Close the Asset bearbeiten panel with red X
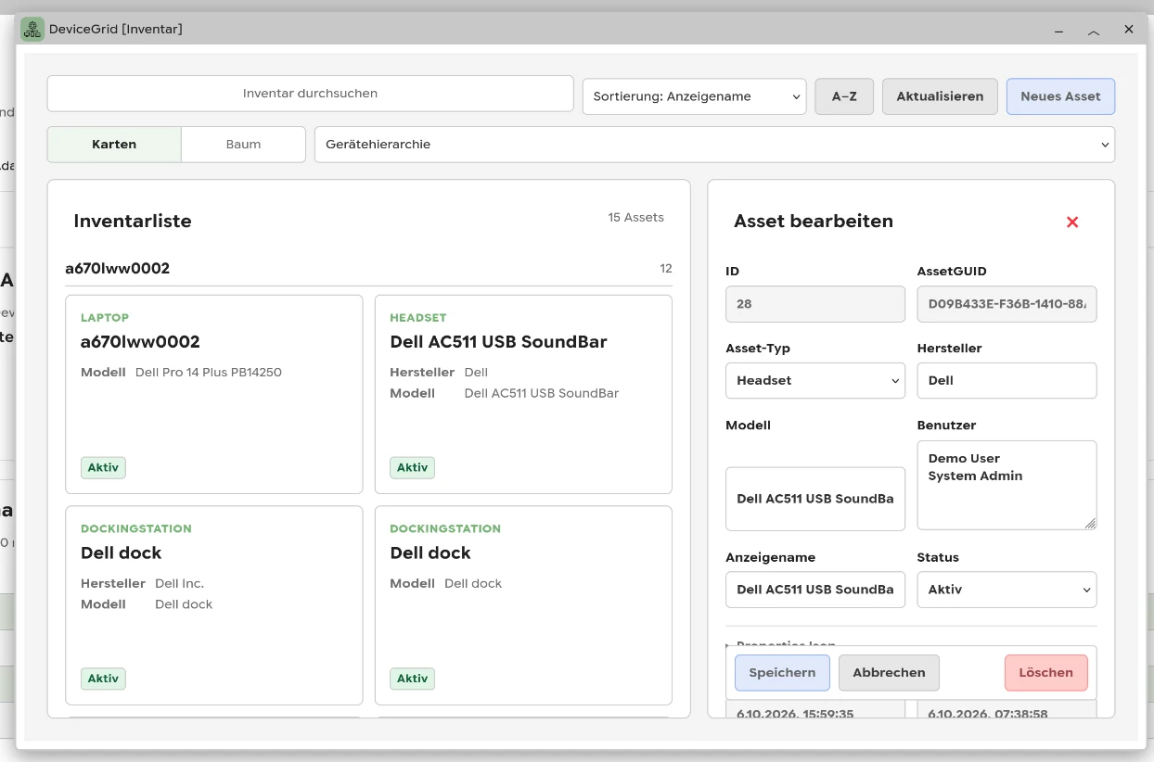The image size is (1154, 762). coord(1072,222)
